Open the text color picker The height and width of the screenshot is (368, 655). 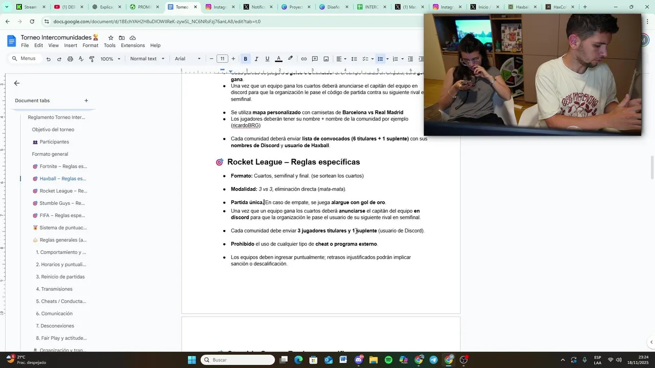278,59
